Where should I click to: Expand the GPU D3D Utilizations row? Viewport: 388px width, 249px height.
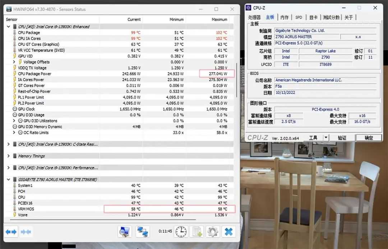[14, 121]
